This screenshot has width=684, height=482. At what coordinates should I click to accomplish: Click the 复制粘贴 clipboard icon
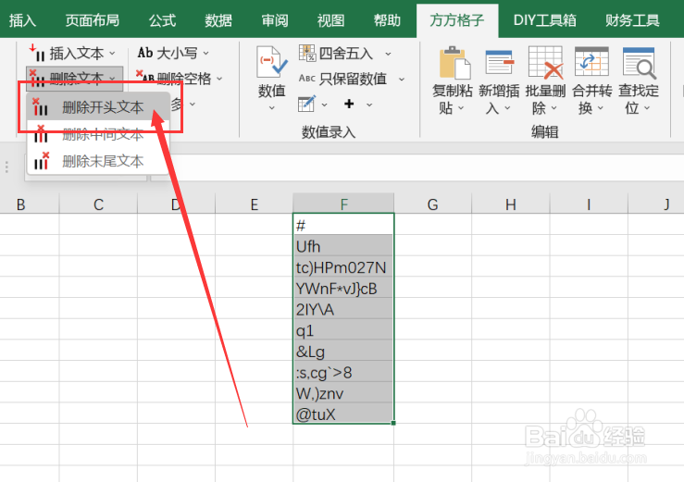(454, 63)
